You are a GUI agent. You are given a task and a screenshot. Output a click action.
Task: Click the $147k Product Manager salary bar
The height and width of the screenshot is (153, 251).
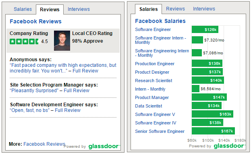click(209, 97)
